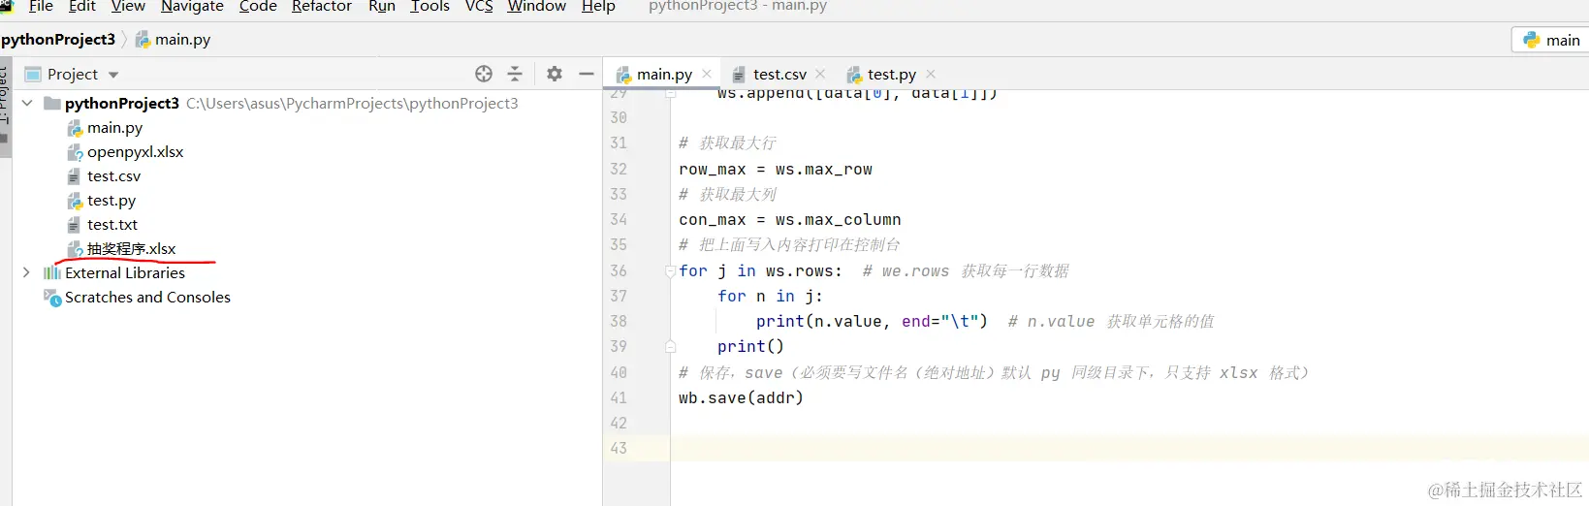Switch to the test.py editor tab
Viewport: 1589px width, 506px height.
pyautogui.click(x=892, y=75)
